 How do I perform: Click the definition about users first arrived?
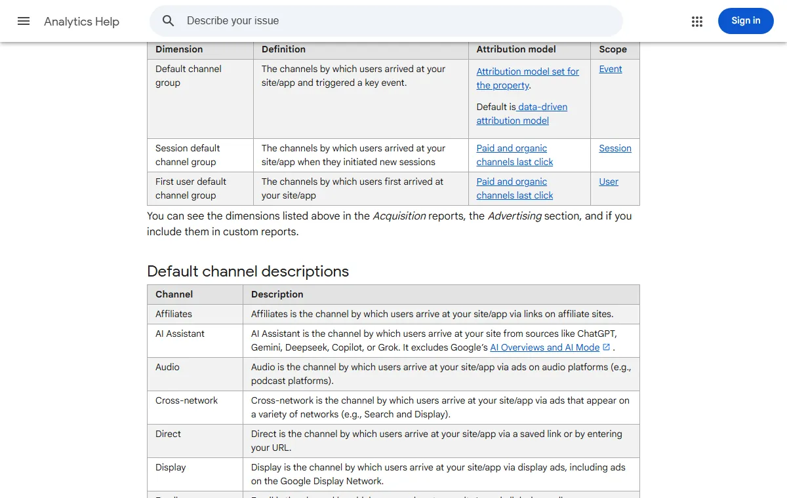click(352, 189)
